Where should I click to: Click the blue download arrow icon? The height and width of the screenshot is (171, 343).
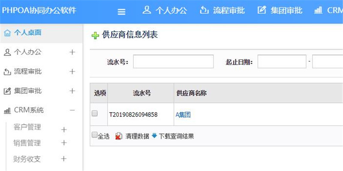pyautogui.click(x=154, y=136)
